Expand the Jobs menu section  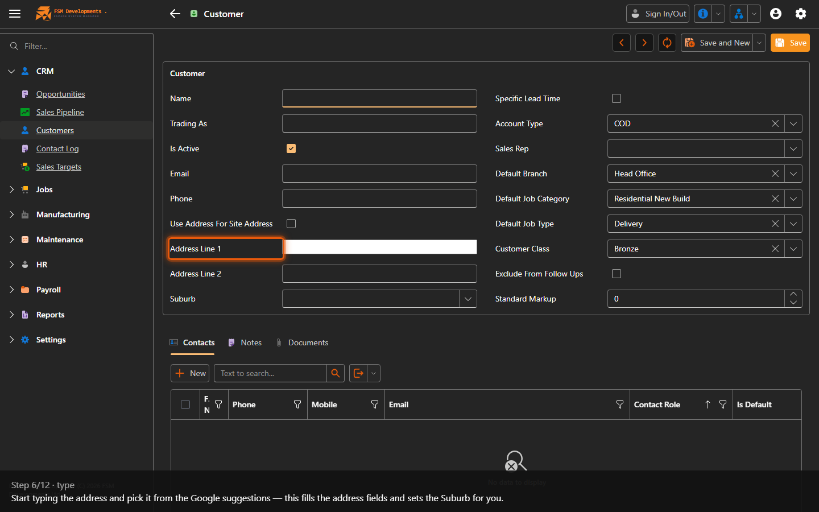pos(11,189)
